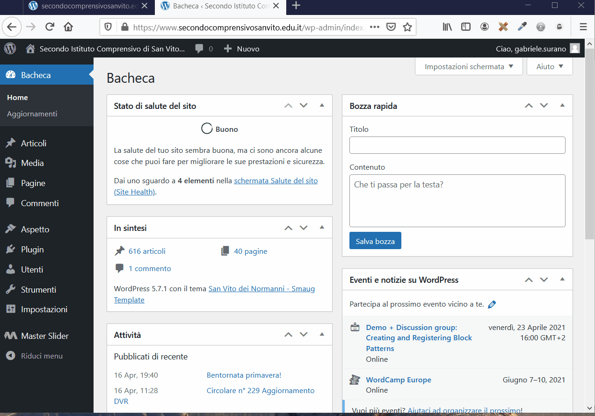Open Media library menu
The height and width of the screenshot is (416, 595).
click(47, 163)
